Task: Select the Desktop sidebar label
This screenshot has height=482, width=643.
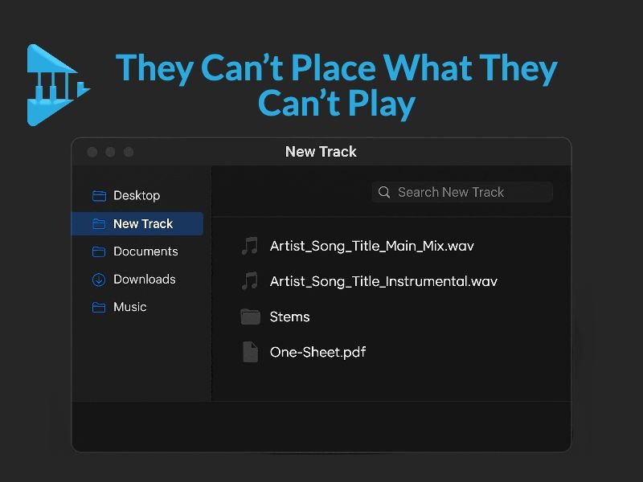Action: tap(137, 196)
